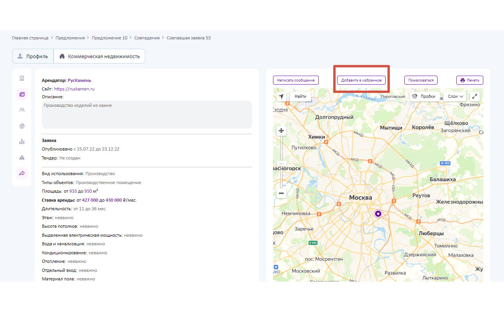Image resolution: width=504 pixels, height=312 pixels.
Task: Open Предложение 10 breadcrumb
Action: (109, 38)
